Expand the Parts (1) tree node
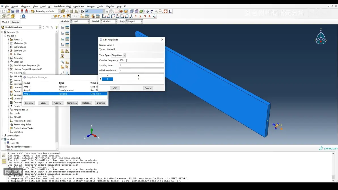This screenshot has width=338, height=190. coord(9,40)
